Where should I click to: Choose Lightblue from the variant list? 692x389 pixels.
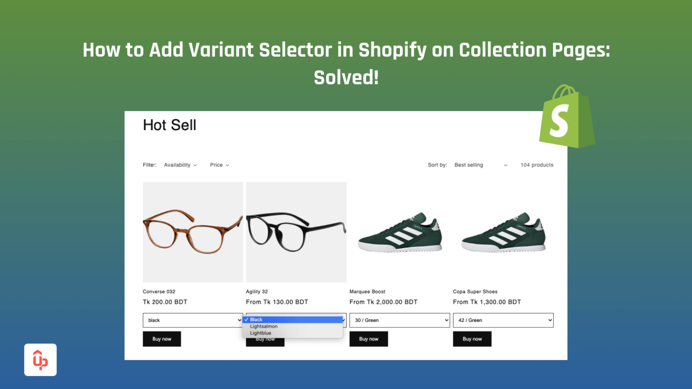[x=261, y=333]
